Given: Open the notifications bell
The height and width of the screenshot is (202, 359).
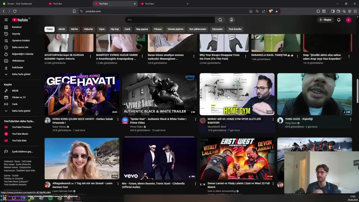Looking at the screenshot, I should pyautogui.click(x=339, y=20).
